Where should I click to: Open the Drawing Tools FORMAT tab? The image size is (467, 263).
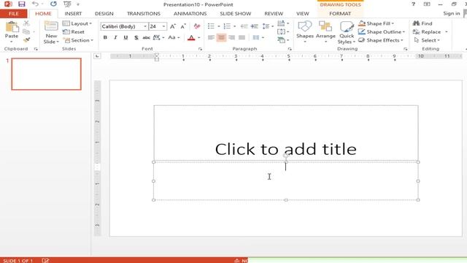pos(340,14)
